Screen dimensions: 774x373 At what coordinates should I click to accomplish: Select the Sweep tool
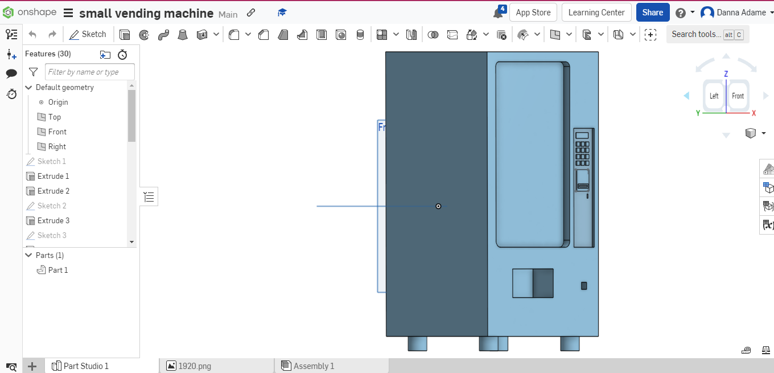coord(163,34)
